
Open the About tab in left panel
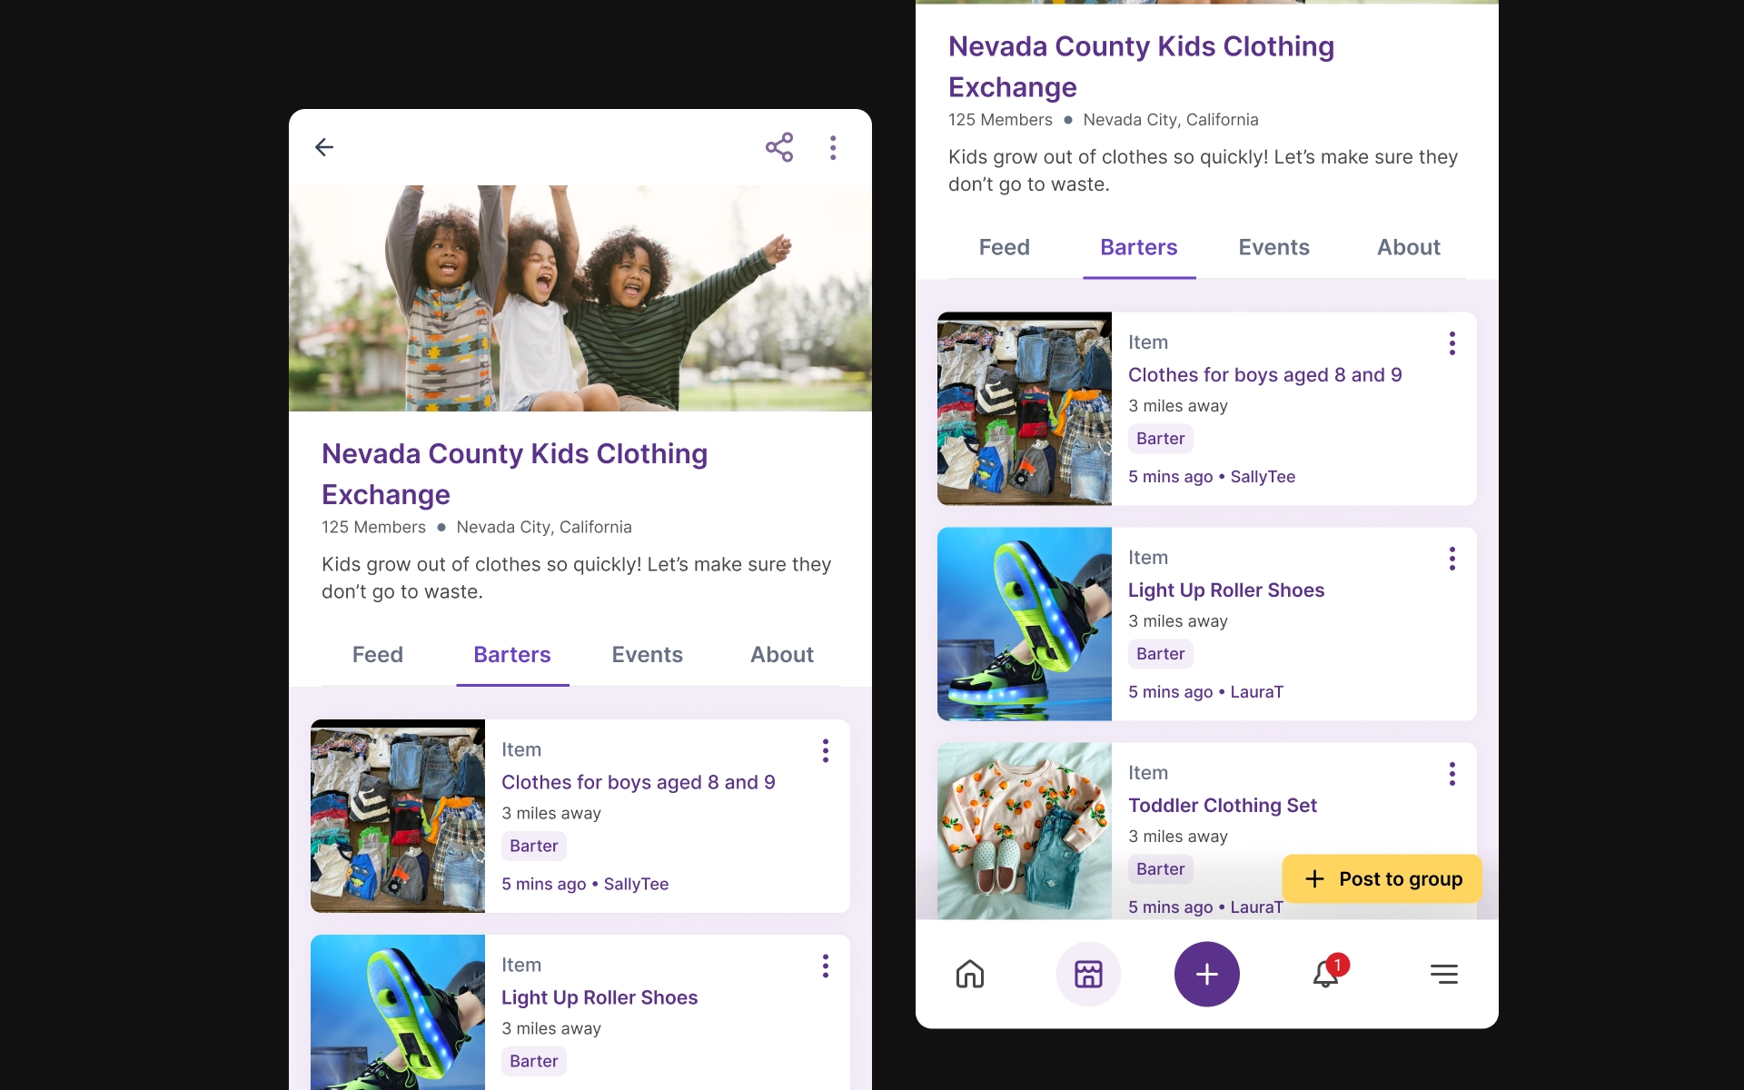coord(781,655)
